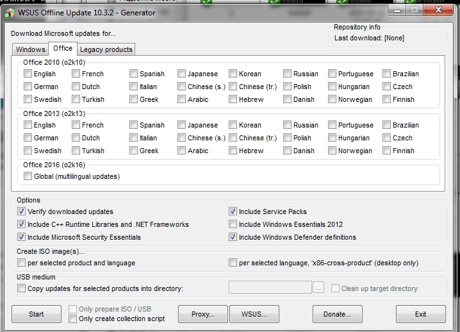Viewport: 460px width, 332px height.
Task: Check English under Office 2013
Action: click(28, 125)
